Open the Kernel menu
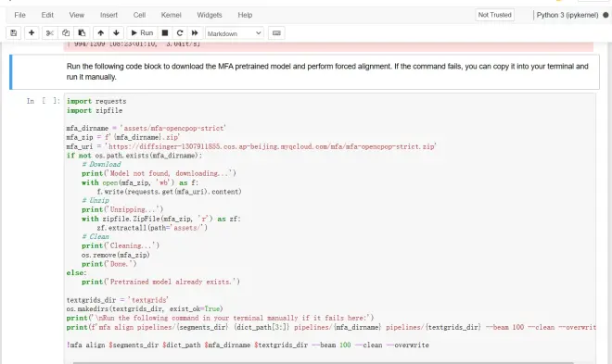This screenshot has height=364, width=612. [171, 15]
